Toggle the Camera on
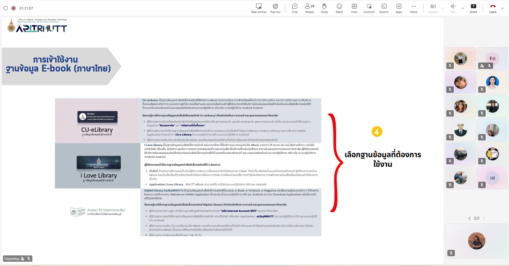Image resolution: width=509 pixels, height=266 pixels. (x=433, y=8)
